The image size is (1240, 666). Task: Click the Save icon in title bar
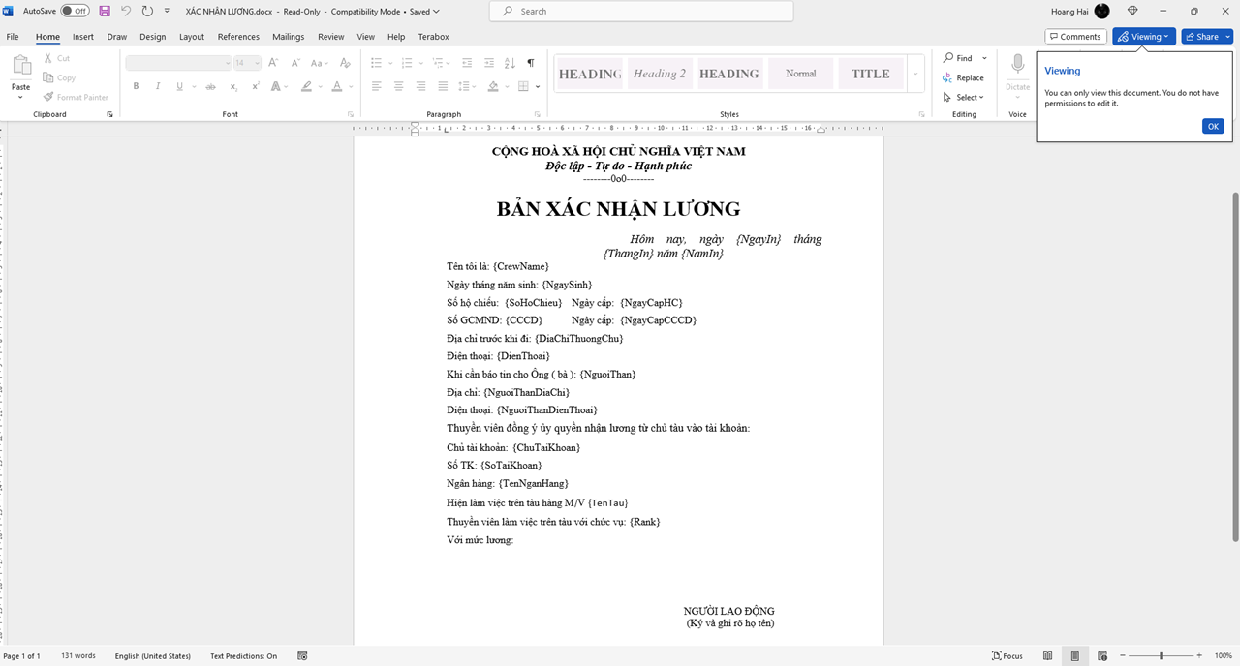(105, 11)
